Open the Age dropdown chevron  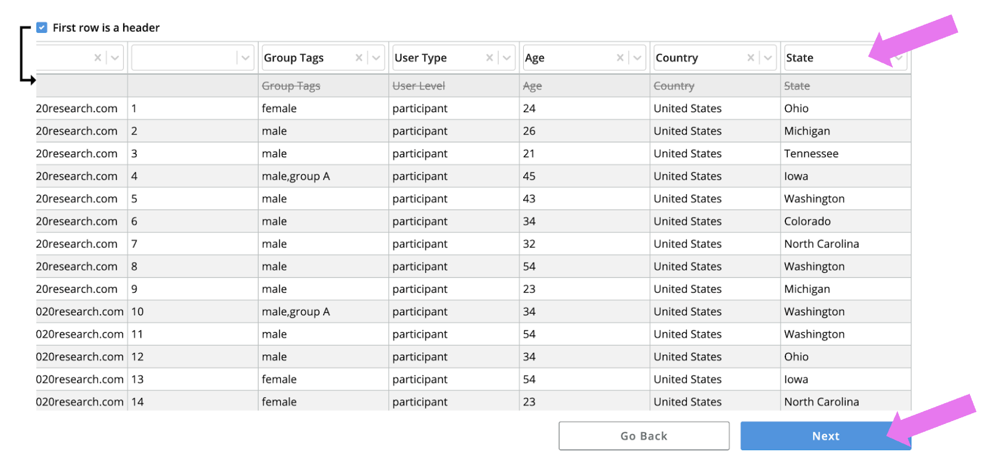(x=638, y=58)
